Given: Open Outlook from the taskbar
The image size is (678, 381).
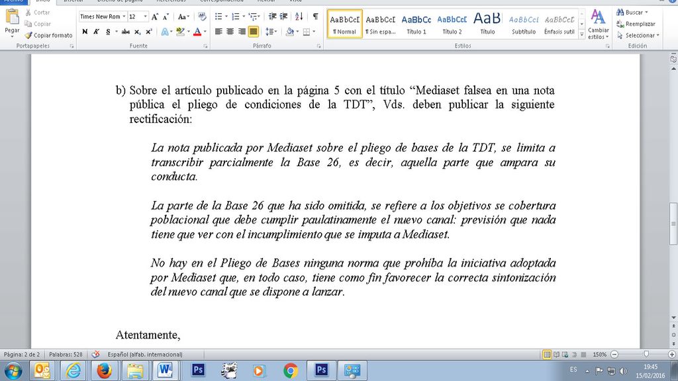Looking at the screenshot, I should coord(42,370).
